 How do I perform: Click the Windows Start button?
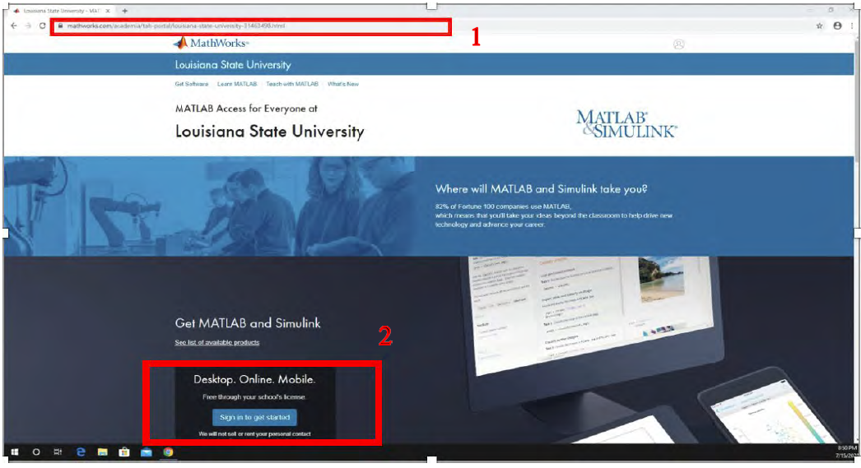pyautogui.click(x=14, y=452)
